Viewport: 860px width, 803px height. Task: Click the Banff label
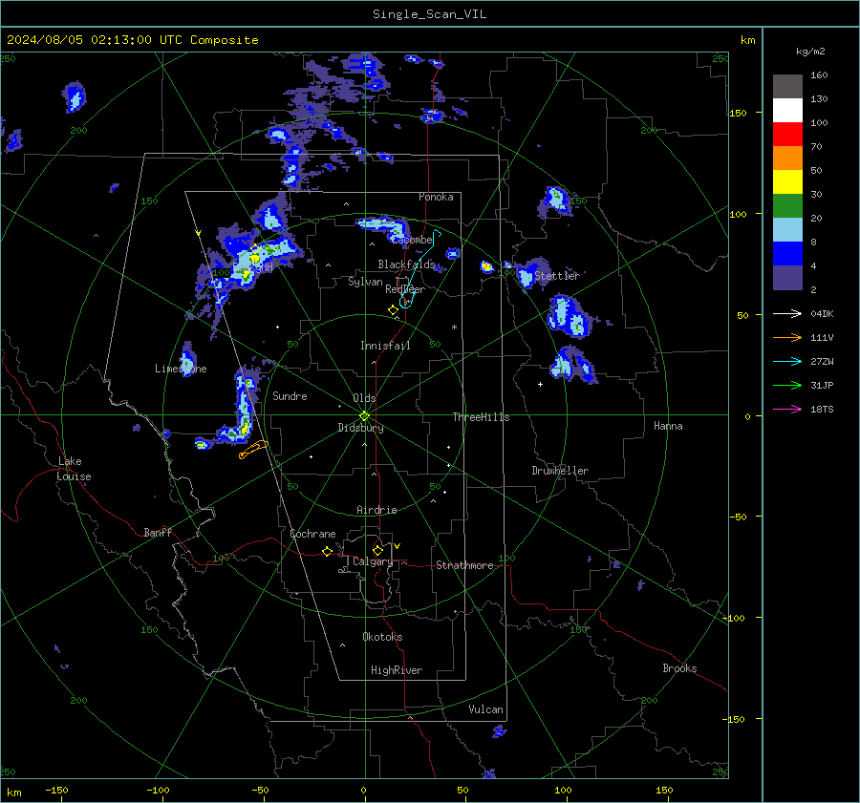tap(158, 532)
